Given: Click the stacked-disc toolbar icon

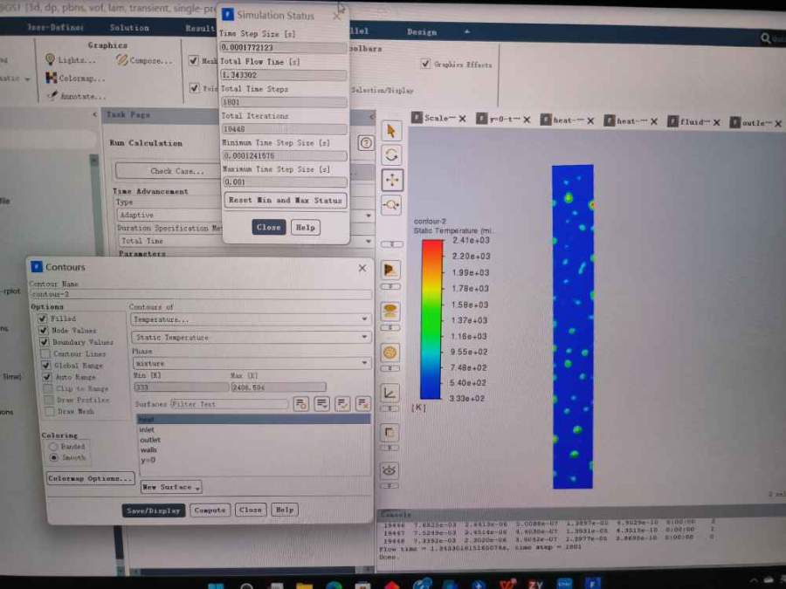Looking at the screenshot, I should point(390,312).
